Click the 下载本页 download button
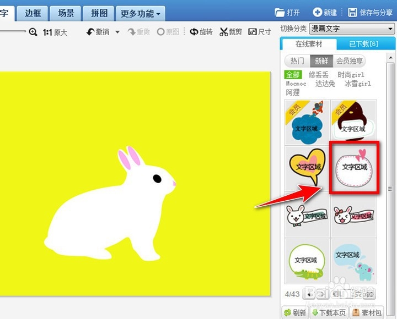The image size is (397, 319). pos(329,313)
